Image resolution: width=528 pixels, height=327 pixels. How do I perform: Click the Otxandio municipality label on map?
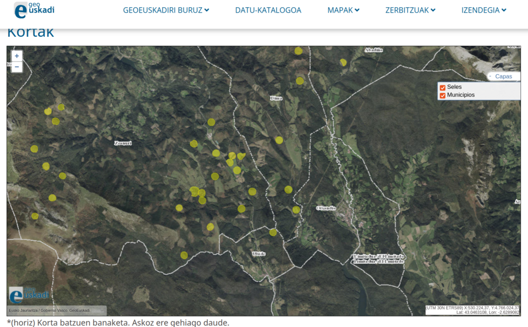tap(326, 208)
